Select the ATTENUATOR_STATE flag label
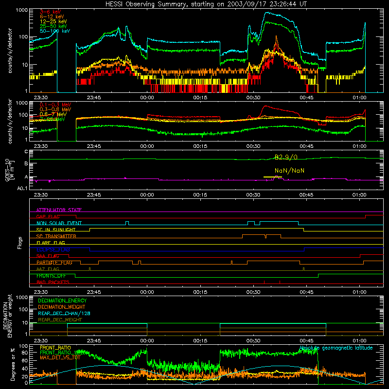389x389 pixels. 59,210
